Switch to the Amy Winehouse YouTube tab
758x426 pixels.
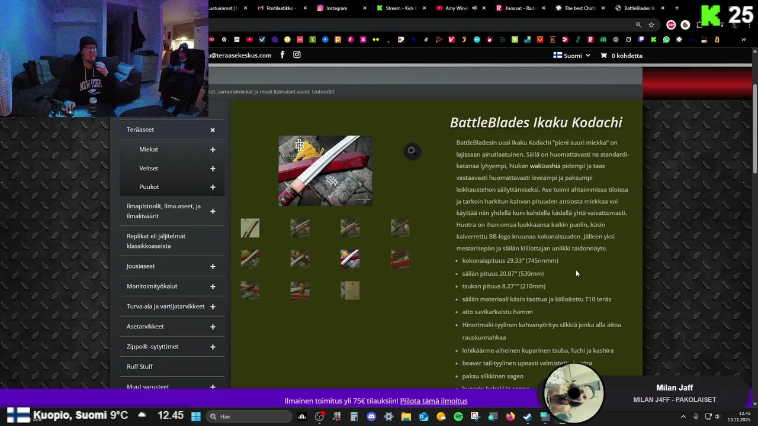[x=461, y=8]
